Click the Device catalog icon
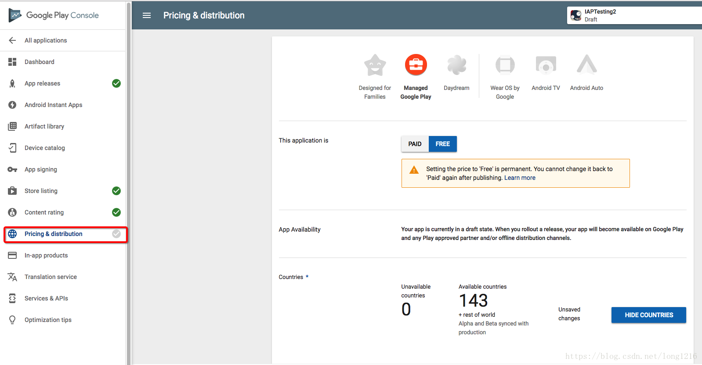This screenshot has height=365, width=702. (12, 148)
